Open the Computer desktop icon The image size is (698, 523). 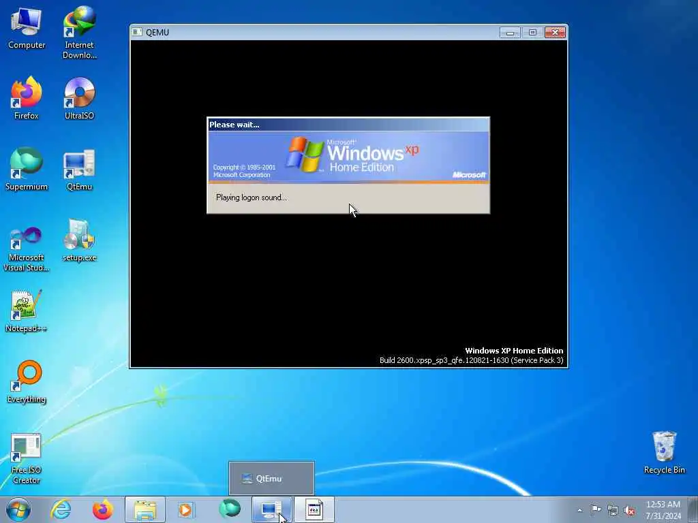pos(27,29)
